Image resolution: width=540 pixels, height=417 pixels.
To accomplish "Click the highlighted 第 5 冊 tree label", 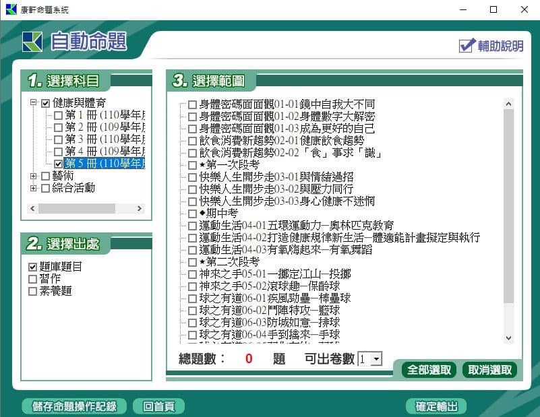I will pyautogui.click(x=104, y=164).
